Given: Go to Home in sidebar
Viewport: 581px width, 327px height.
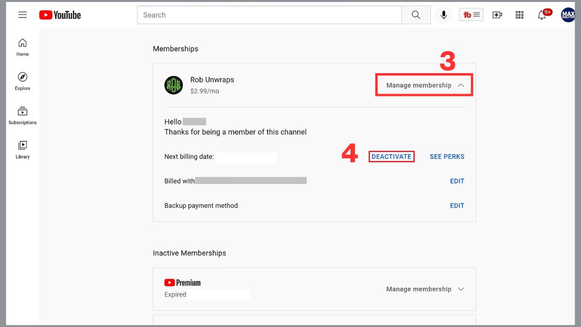Looking at the screenshot, I should 22,47.
